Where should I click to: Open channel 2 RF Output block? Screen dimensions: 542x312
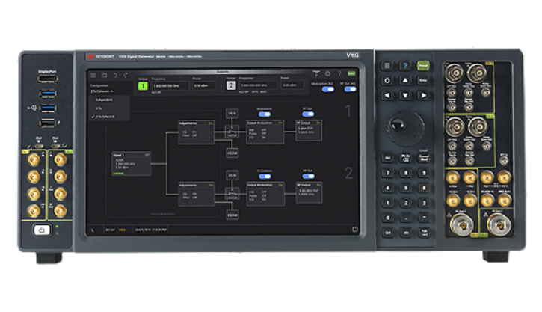coord(309,193)
